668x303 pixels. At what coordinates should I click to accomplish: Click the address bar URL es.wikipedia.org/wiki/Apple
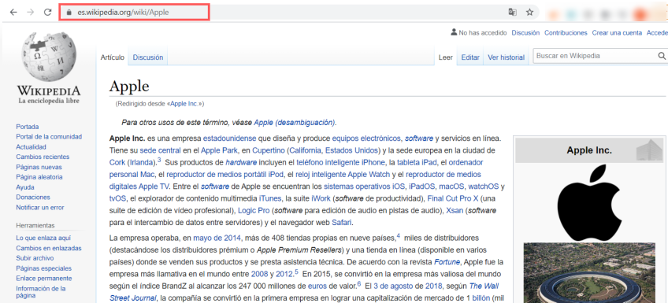coord(123,13)
